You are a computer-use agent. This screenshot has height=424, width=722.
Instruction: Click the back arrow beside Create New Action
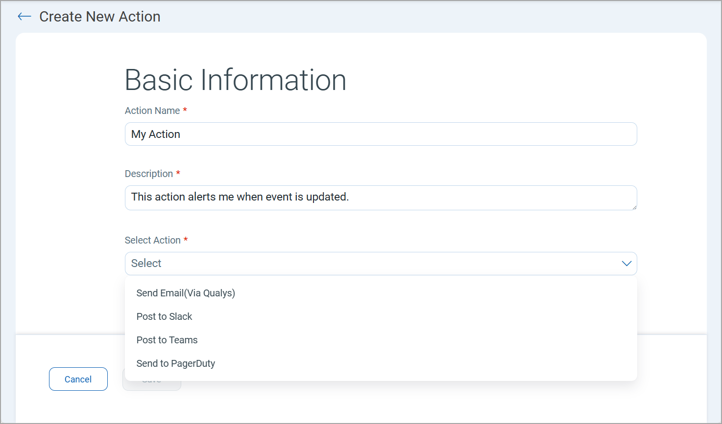24,17
